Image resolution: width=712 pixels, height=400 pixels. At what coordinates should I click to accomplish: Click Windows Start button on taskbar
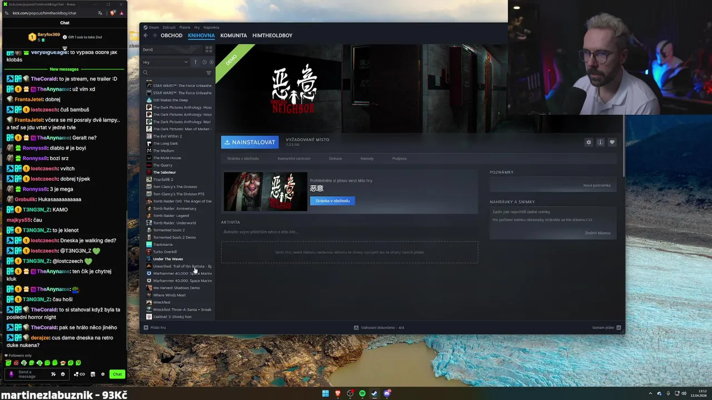325,393
